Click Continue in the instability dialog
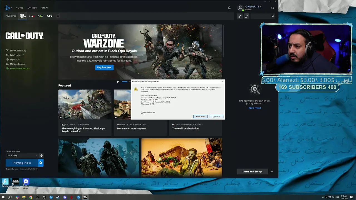The width and height of the screenshot is (356, 200). (x=216, y=117)
